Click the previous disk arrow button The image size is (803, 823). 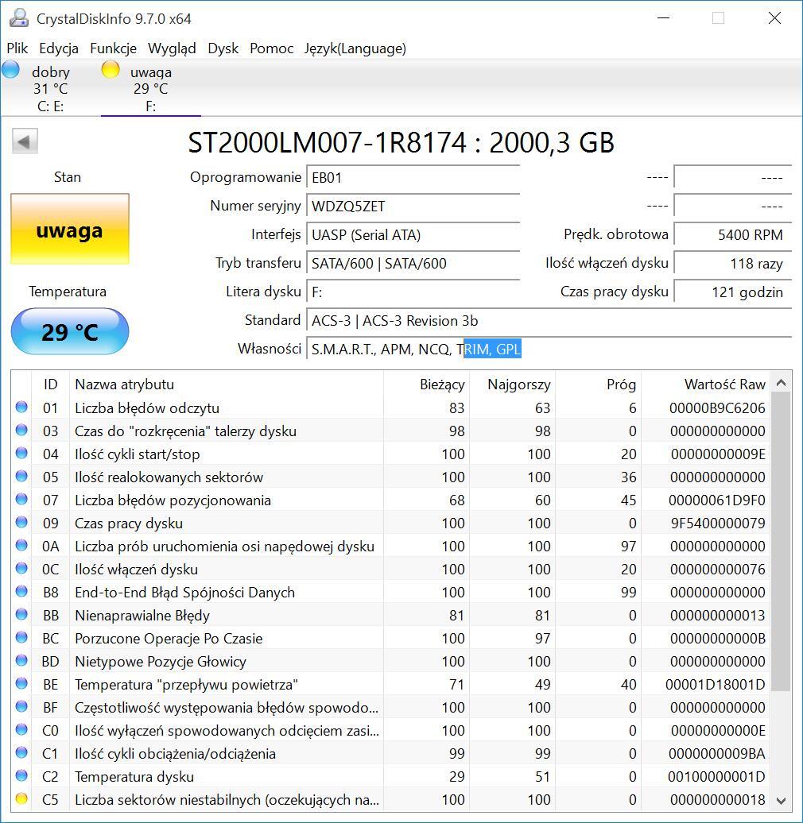[x=25, y=142]
